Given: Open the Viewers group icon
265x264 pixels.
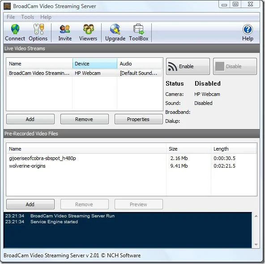Looking at the screenshot, I should click(x=88, y=29).
